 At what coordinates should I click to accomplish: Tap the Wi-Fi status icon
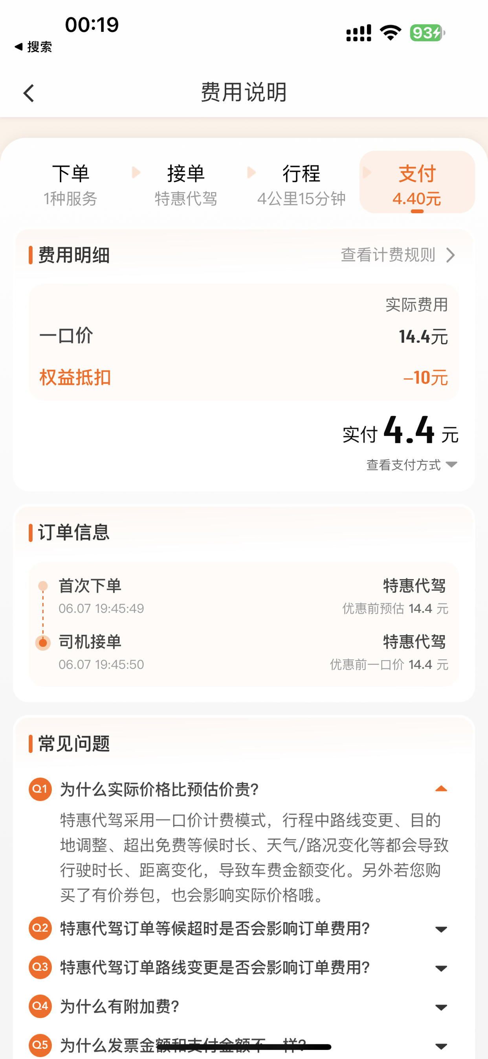pos(390,33)
